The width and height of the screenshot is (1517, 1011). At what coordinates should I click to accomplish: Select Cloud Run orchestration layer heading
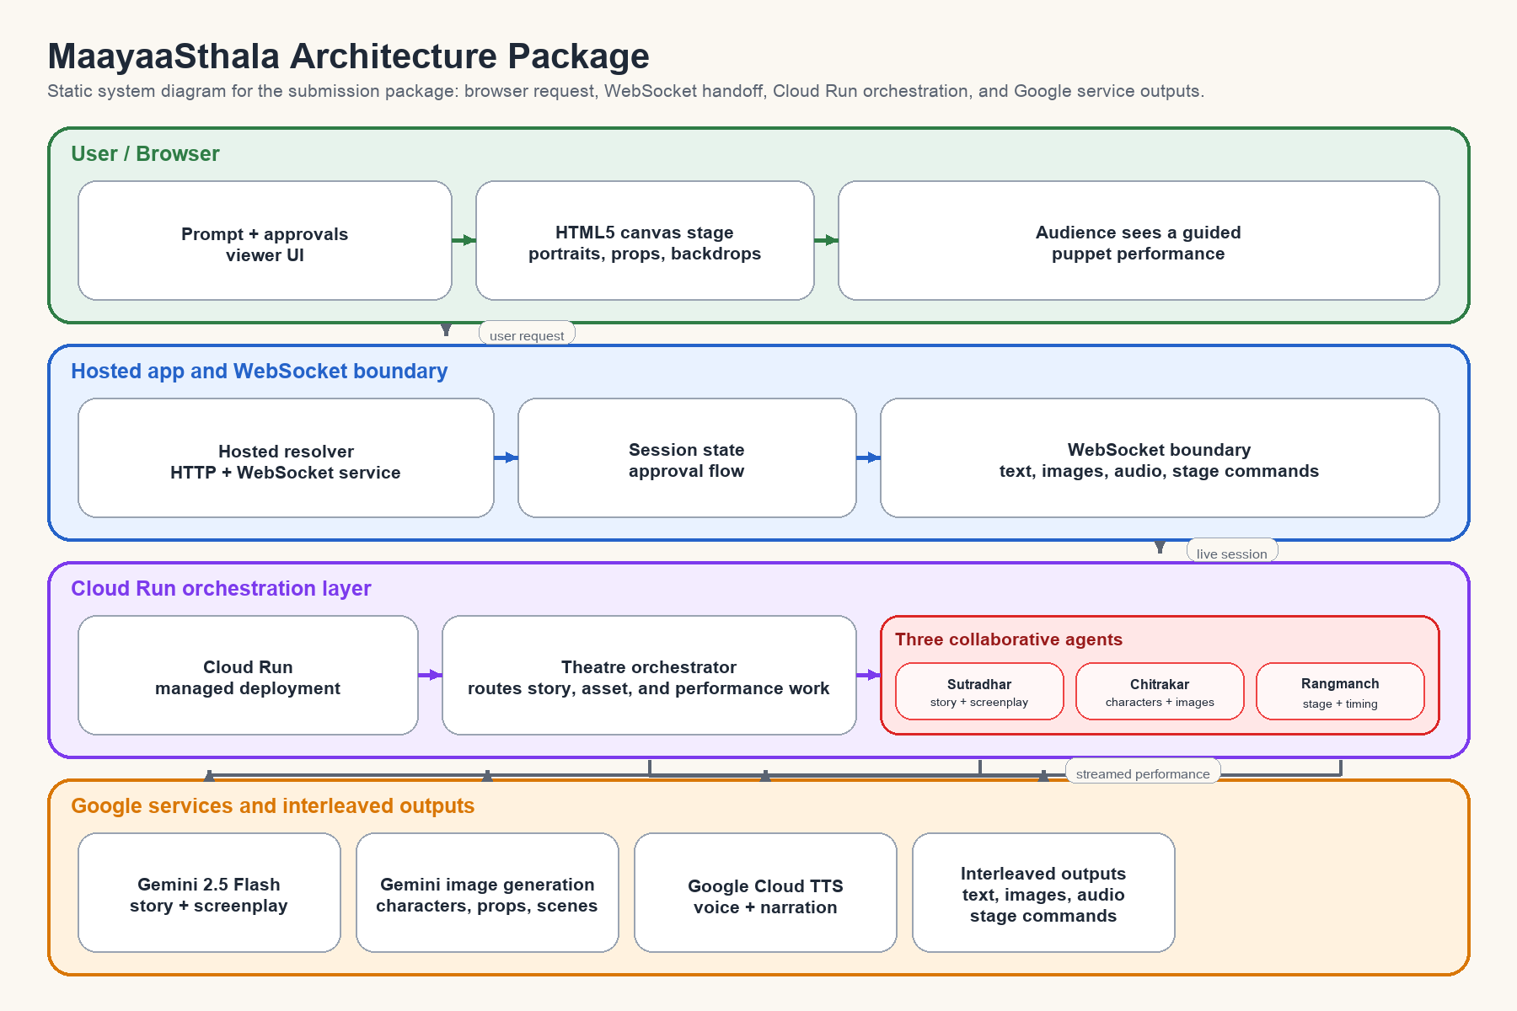221,588
